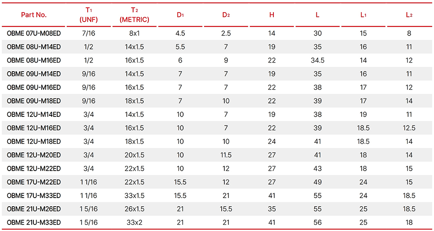Select part number OBME 21U-M26ED
The image size is (434, 231).
tap(34, 209)
